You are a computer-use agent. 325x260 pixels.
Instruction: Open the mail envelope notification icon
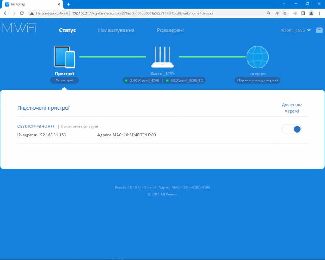pyautogui.click(x=319, y=30)
